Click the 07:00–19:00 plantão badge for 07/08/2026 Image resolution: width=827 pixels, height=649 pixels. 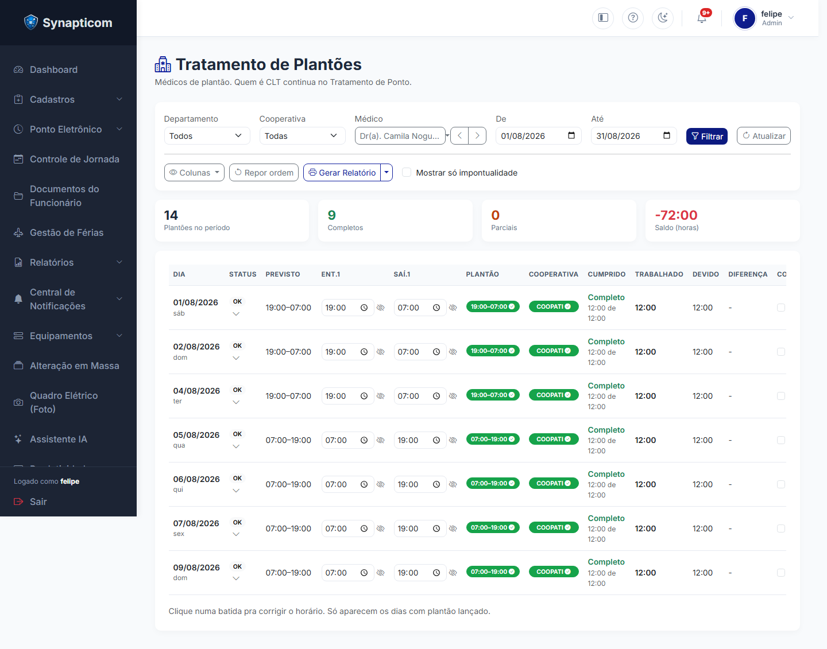tap(493, 527)
